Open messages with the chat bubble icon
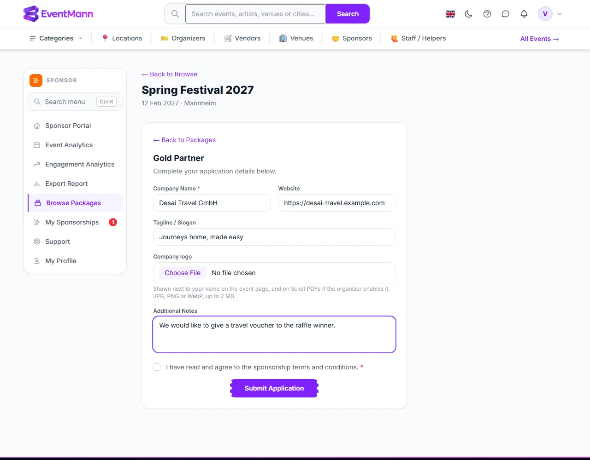 [x=506, y=14]
